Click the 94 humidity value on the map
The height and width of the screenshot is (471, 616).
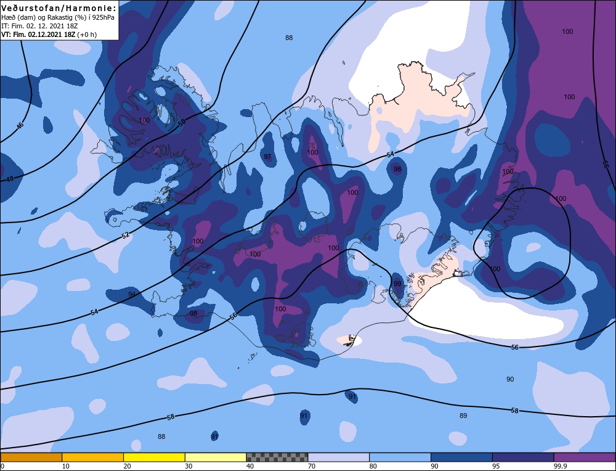[132, 294]
